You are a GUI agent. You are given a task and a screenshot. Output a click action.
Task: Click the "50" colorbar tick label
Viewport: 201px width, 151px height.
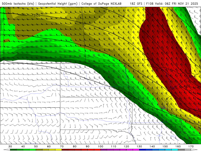36,146
